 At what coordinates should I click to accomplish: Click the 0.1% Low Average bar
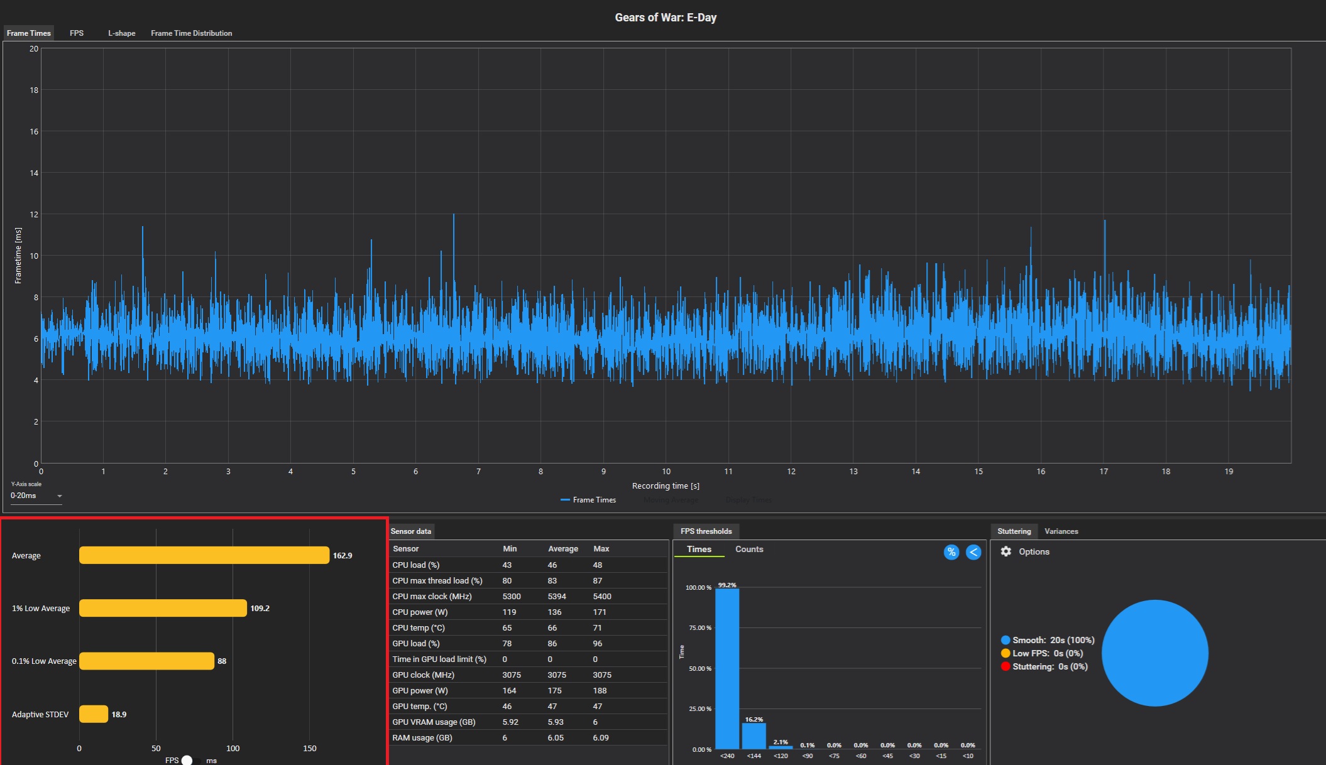pos(146,661)
